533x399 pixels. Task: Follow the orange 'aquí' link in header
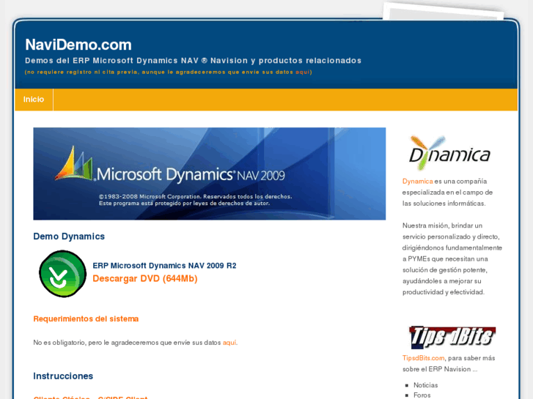[x=302, y=72]
